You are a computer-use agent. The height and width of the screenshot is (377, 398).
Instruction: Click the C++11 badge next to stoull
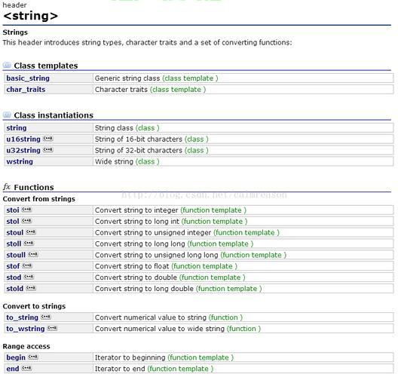[x=32, y=254]
